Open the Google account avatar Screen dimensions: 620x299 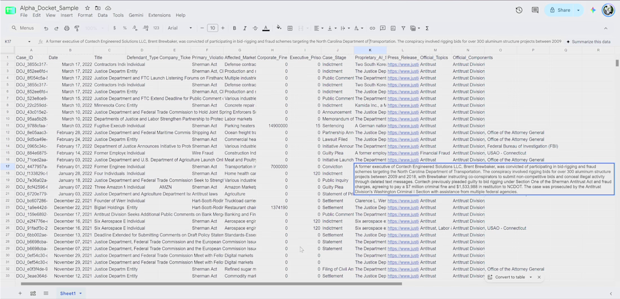(x=608, y=10)
